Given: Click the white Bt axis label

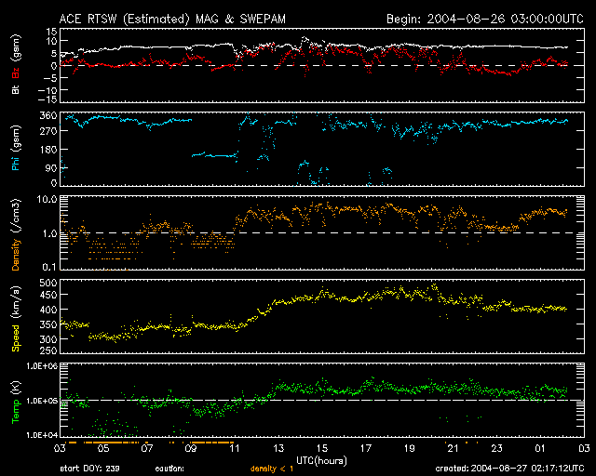Looking at the screenshot, I should [x=16, y=90].
